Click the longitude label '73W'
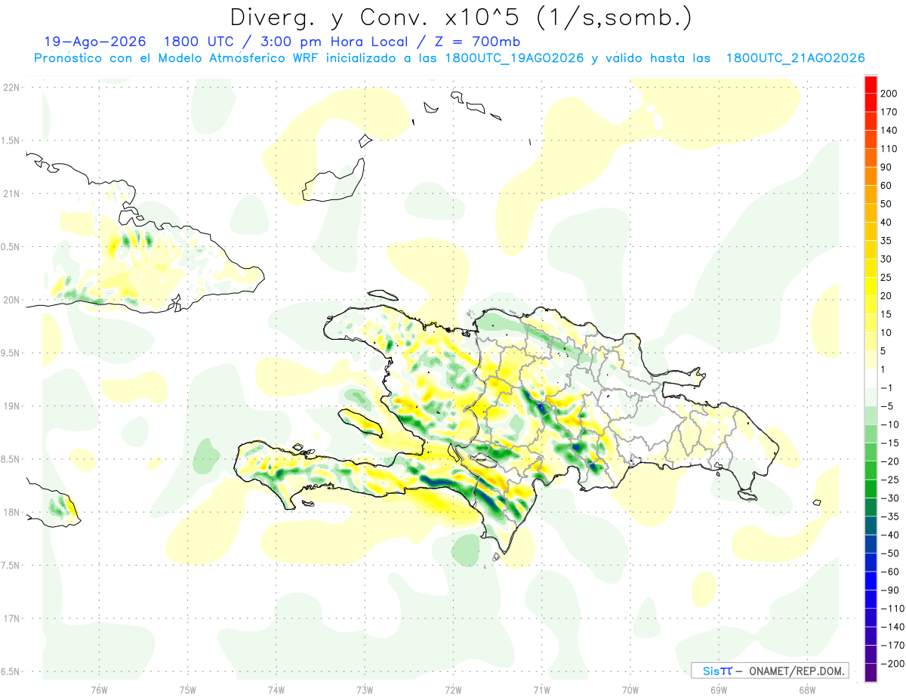This screenshot has width=906, height=700. coord(365,689)
